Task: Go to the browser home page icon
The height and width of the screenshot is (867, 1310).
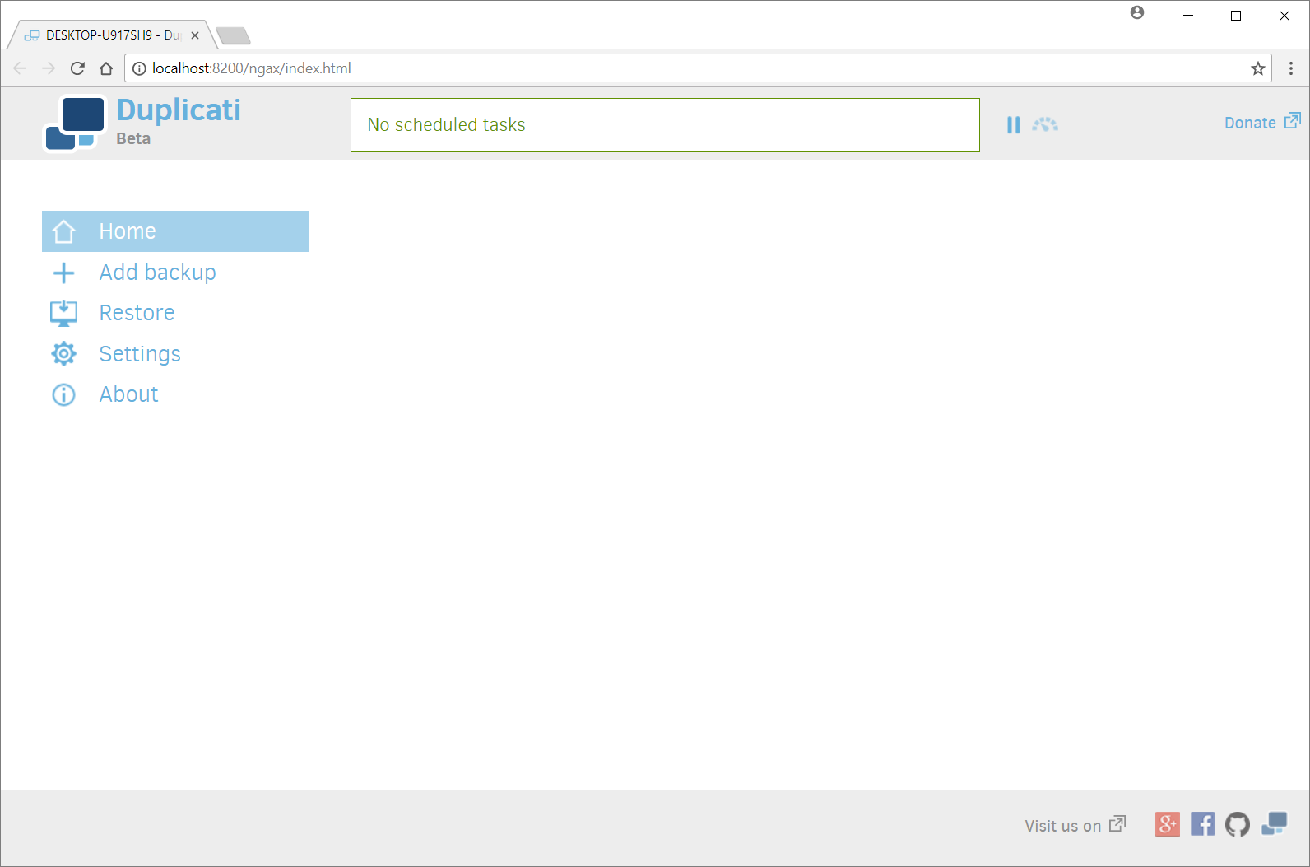Action: click(106, 68)
